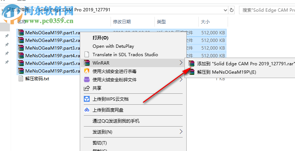Click the search Solid Edge CAM Pro box
Image resolution: width=295 pixels, height=151 pixels.
pyautogui.click(x=267, y=10)
